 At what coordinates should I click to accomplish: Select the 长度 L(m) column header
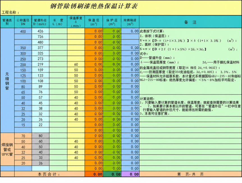tap(58, 22)
